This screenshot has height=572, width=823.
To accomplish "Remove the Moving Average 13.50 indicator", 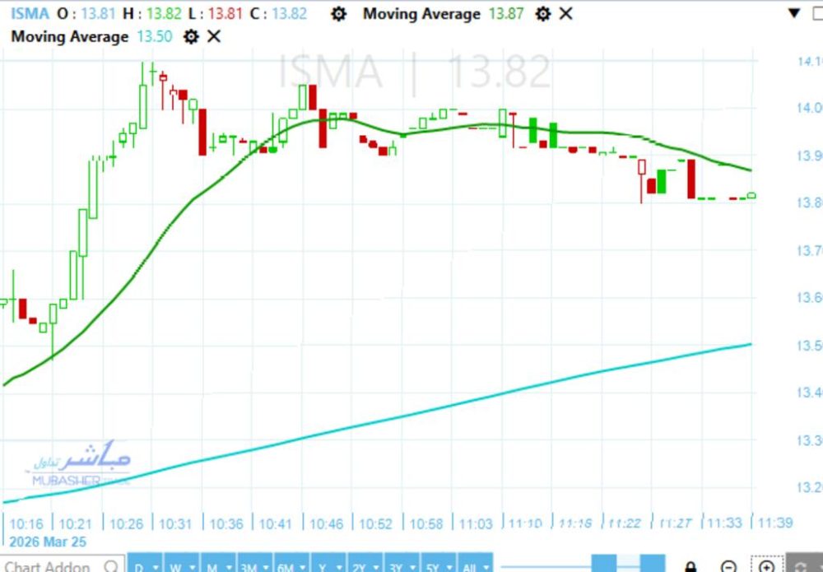I will pyautogui.click(x=214, y=36).
